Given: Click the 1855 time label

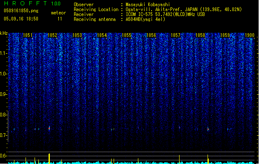Looking at the screenshot, I should coord(126,35).
